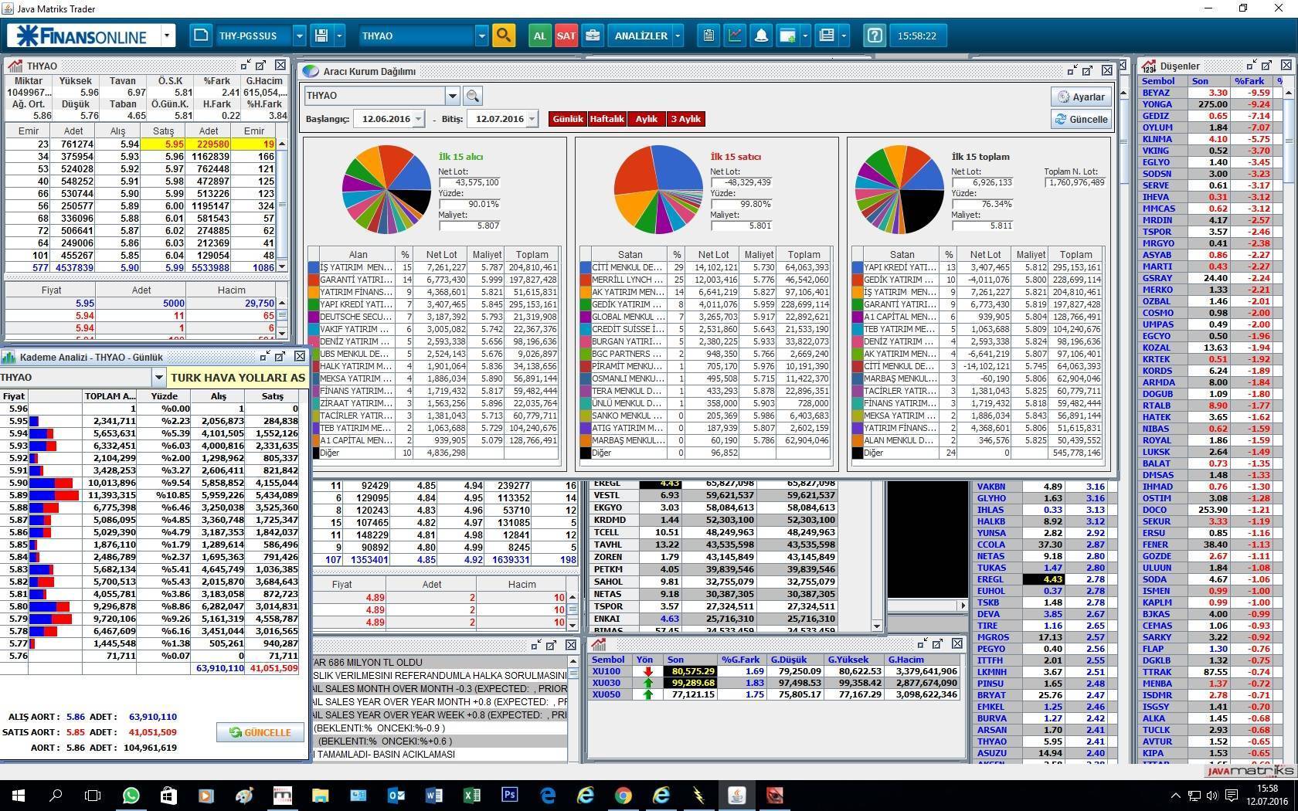1298x811 pixels.
Task: Click the search icon beside the THYAO field in Aracı Kurum Dağılımı
Action: (473, 96)
